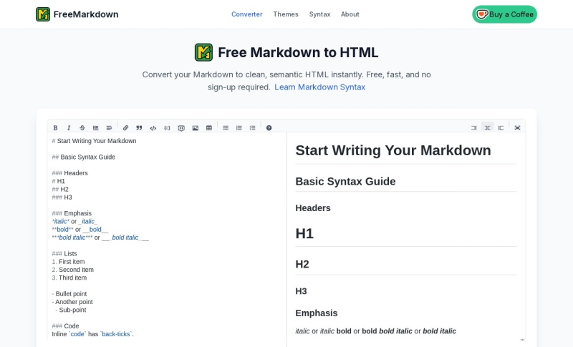Insert a link using the chain icon
The height and width of the screenshot is (347, 573).
click(126, 127)
